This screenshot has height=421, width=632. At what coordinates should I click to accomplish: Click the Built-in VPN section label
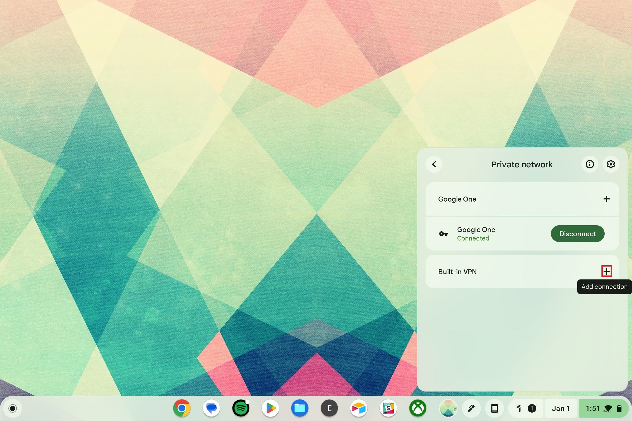[x=457, y=272]
